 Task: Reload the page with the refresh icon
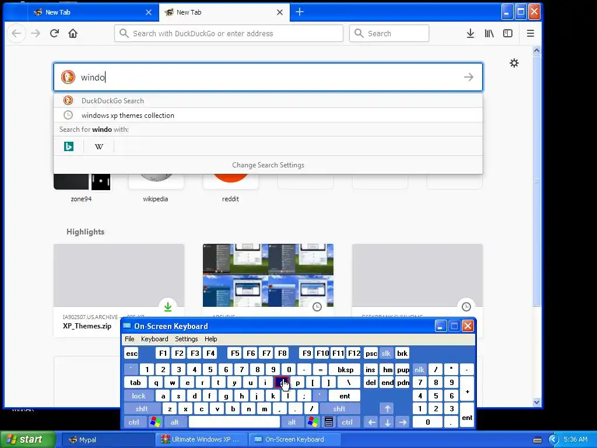[54, 33]
